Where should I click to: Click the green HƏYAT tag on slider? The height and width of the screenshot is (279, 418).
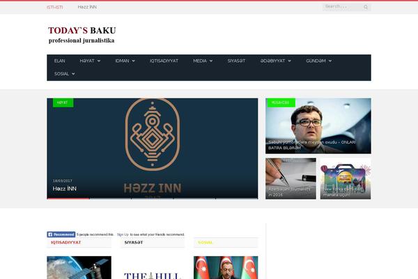click(x=63, y=103)
